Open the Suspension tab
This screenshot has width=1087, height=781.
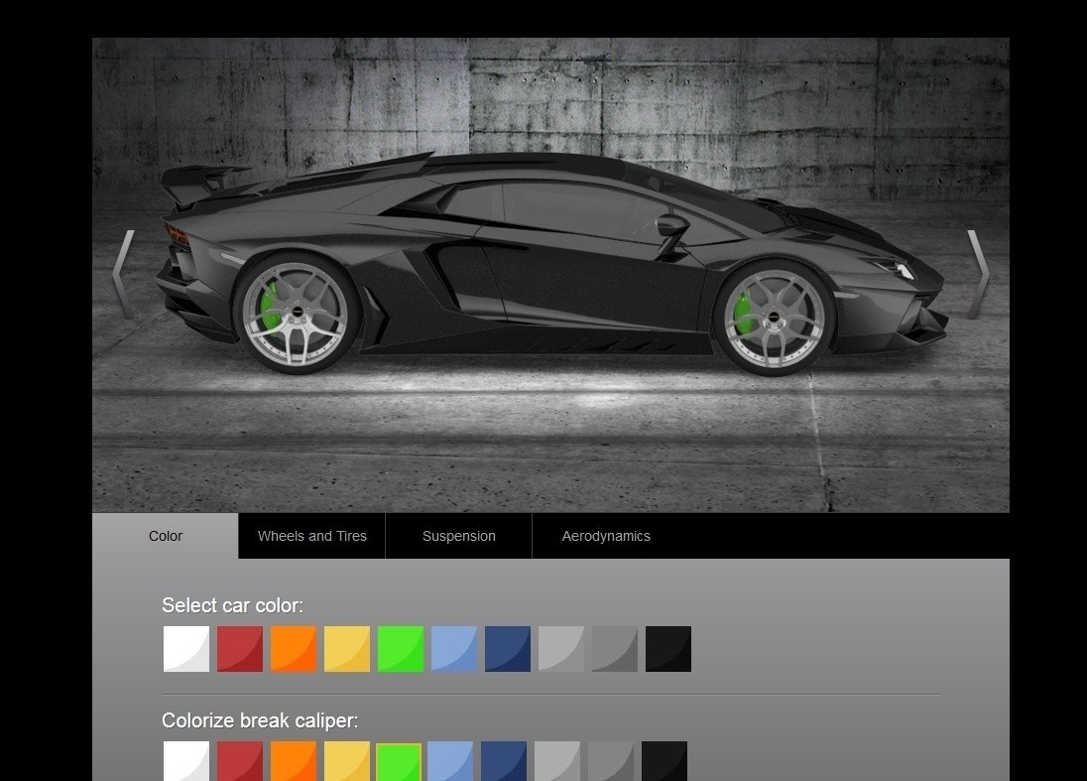tap(459, 536)
